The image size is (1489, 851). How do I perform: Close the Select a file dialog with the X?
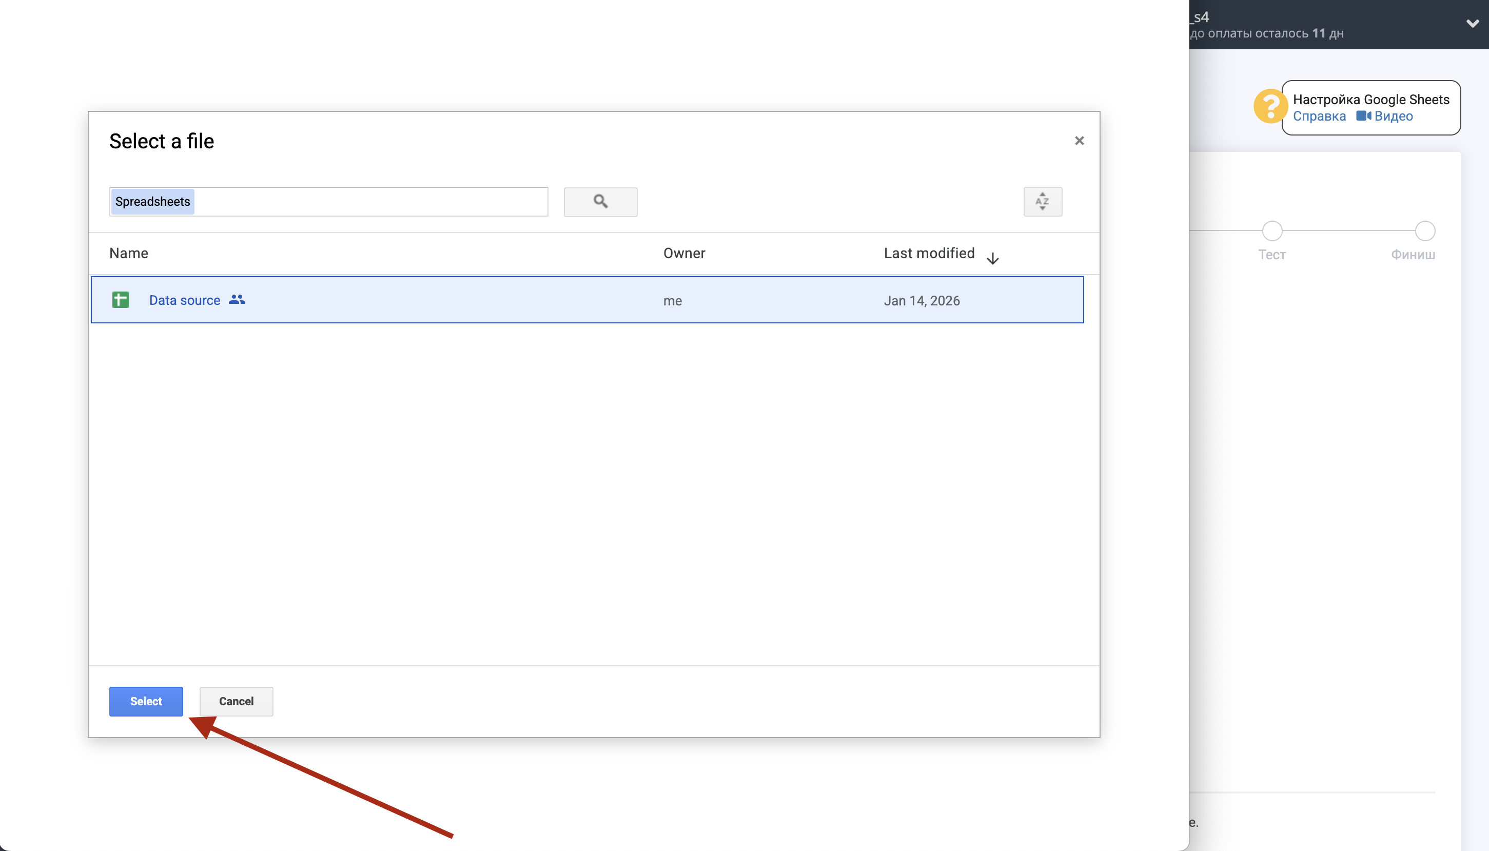click(1079, 140)
